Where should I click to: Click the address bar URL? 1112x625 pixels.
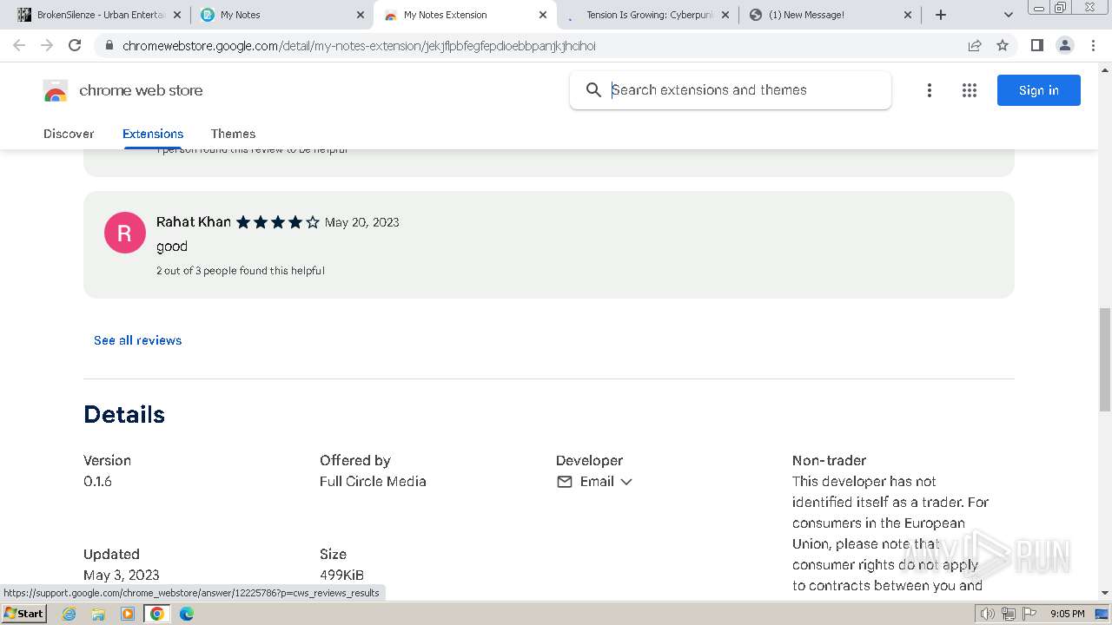[359, 45]
